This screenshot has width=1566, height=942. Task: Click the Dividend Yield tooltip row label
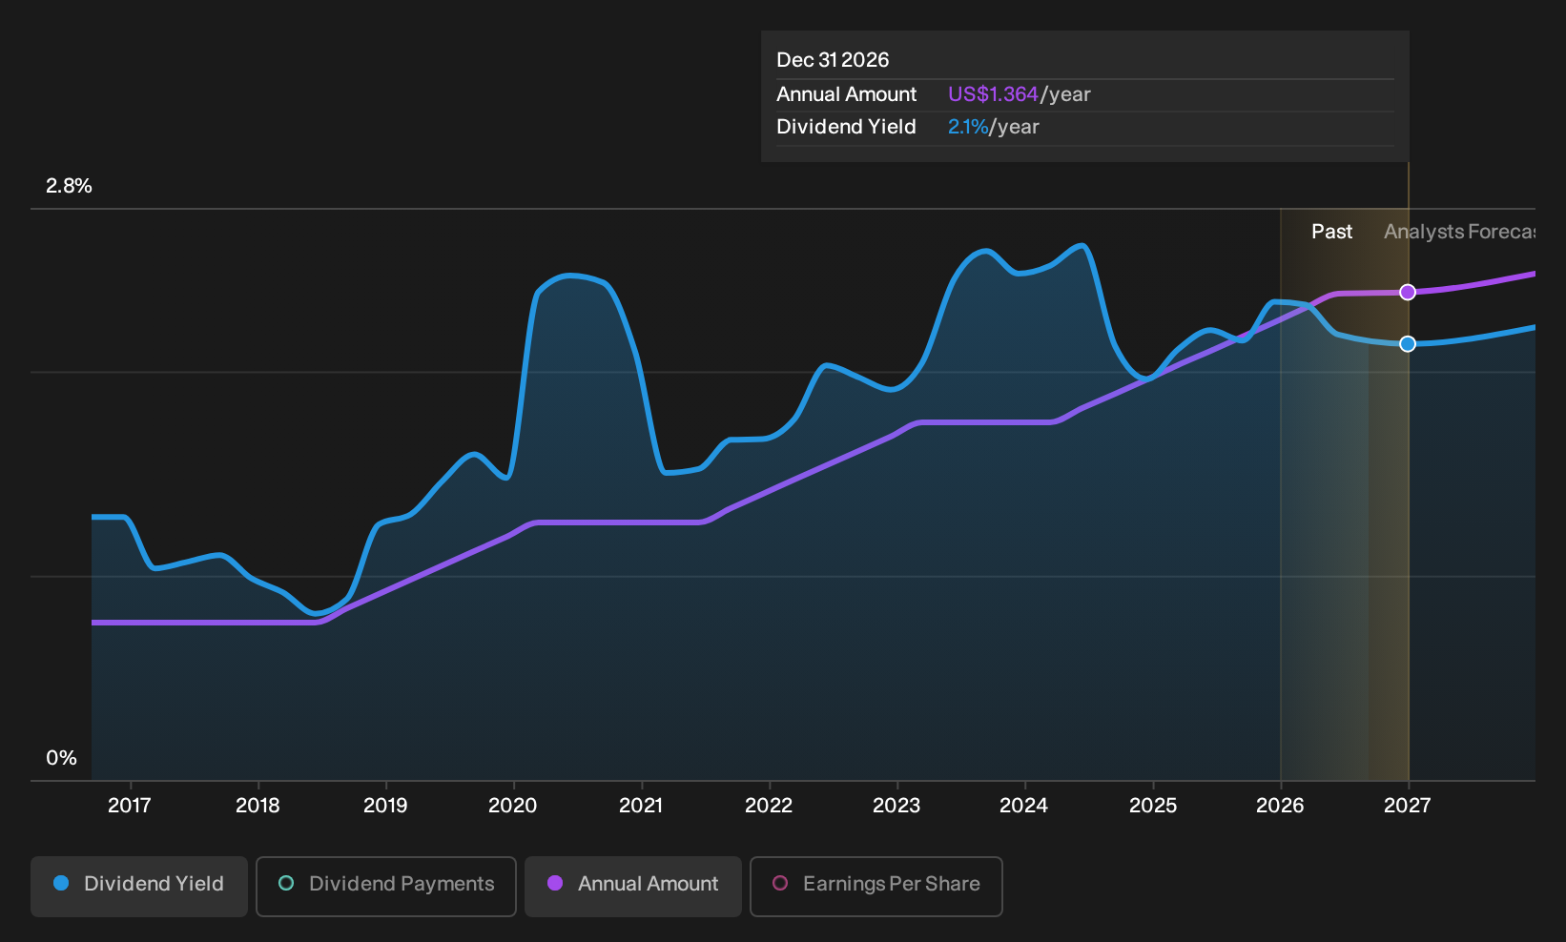pos(847,127)
